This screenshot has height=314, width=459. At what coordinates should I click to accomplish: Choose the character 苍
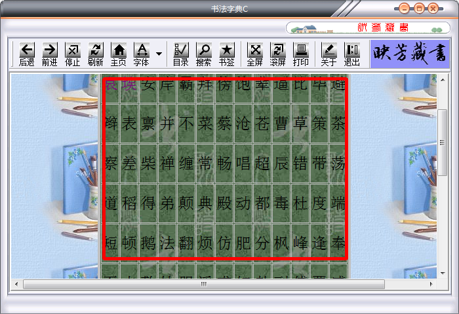(x=262, y=124)
